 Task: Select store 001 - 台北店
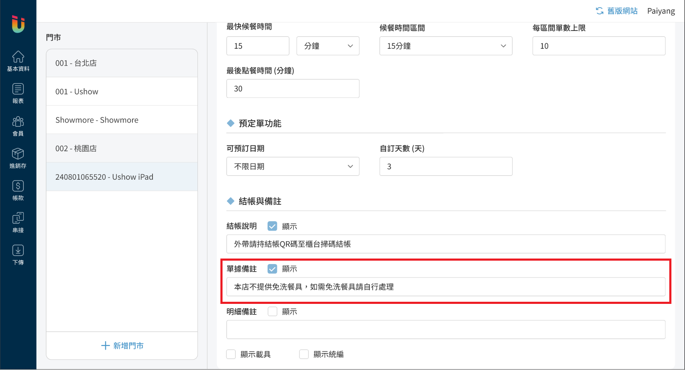pos(121,63)
